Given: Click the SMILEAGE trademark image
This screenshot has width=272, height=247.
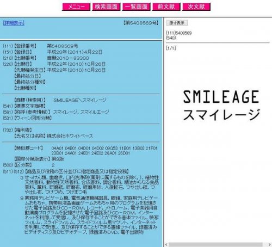Looking at the screenshot, I should pyautogui.click(x=221, y=105).
